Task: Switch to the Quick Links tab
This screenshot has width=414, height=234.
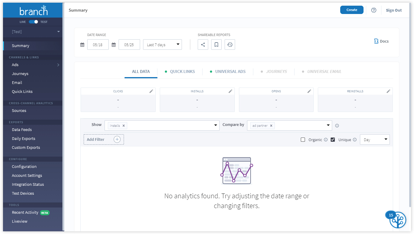Action: coord(182,71)
